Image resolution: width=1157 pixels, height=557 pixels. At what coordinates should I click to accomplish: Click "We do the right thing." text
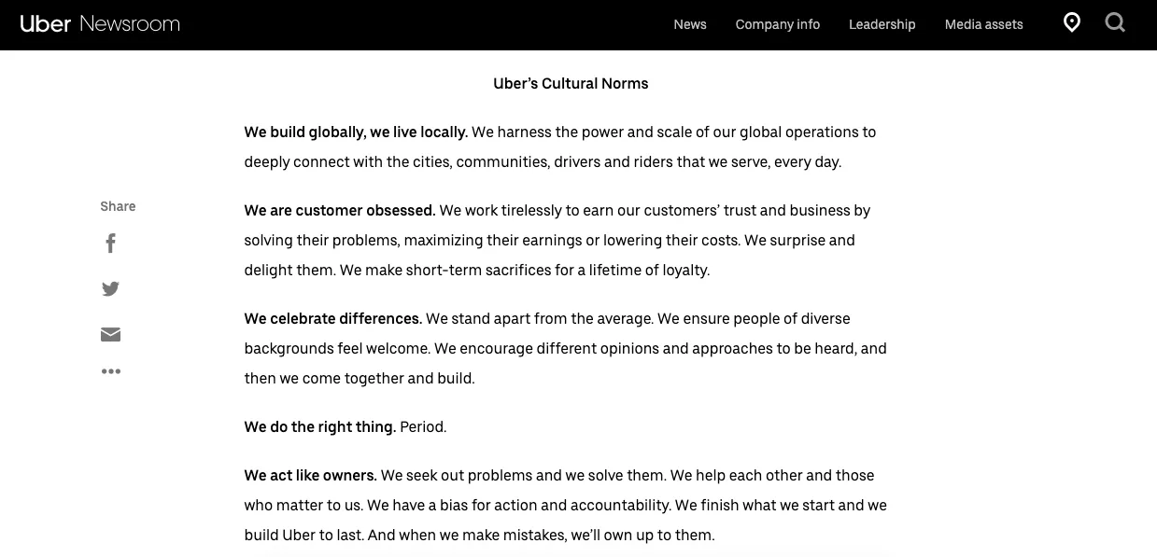(x=320, y=426)
